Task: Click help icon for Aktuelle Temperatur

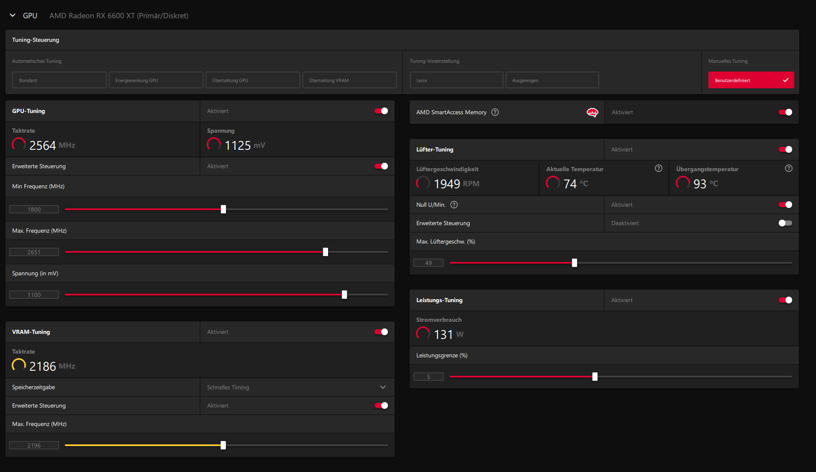Action: [x=658, y=168]
